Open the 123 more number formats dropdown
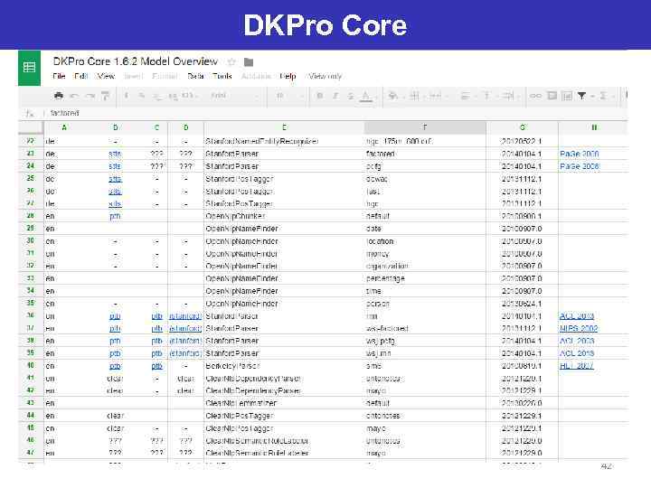The width and height of the screenshot is (651, 488). [x=188, y=96]
